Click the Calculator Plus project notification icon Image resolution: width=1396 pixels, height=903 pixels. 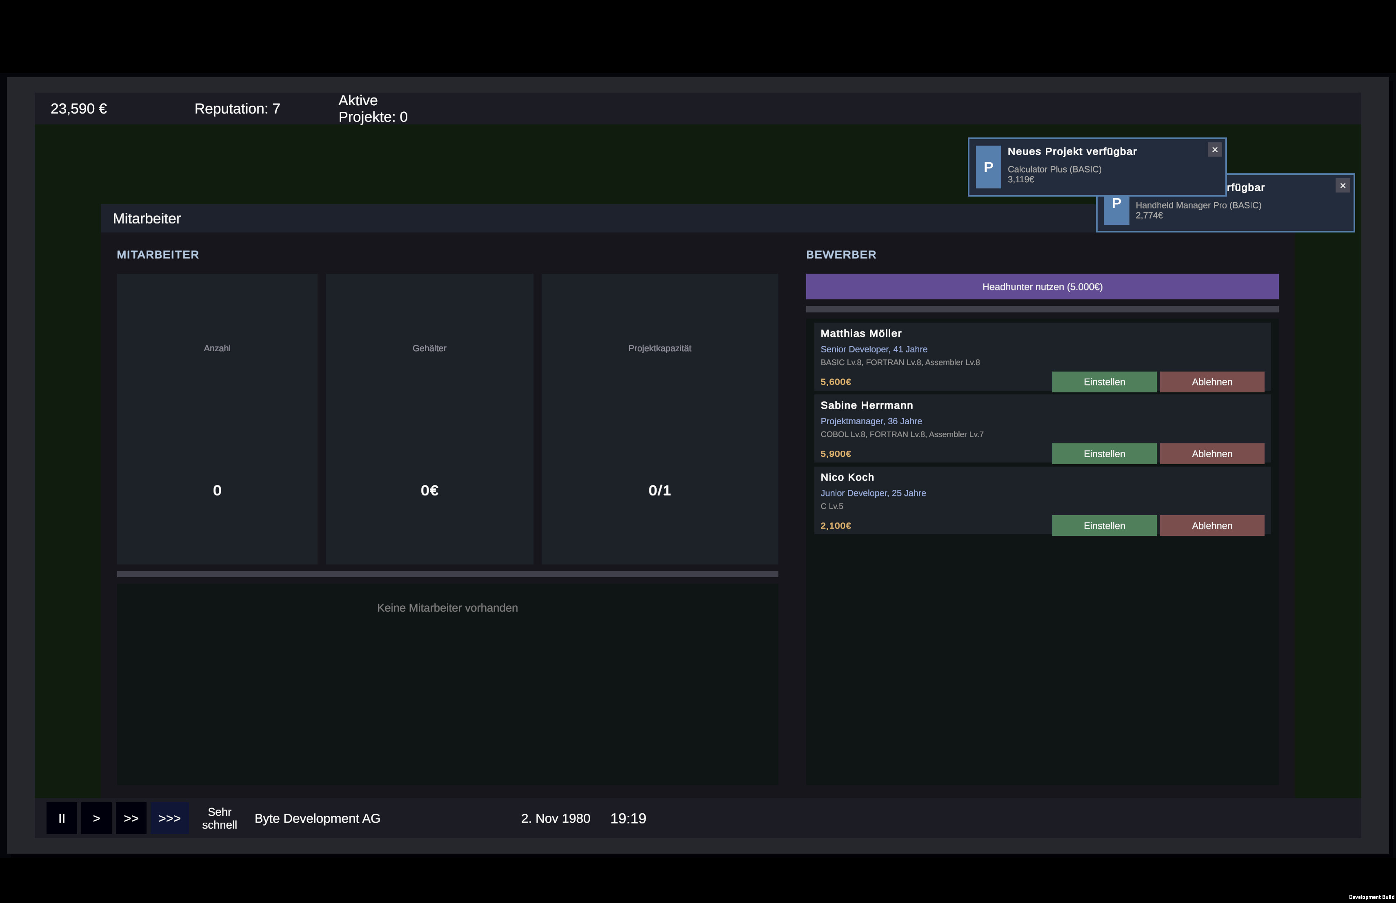pos(988,167)
